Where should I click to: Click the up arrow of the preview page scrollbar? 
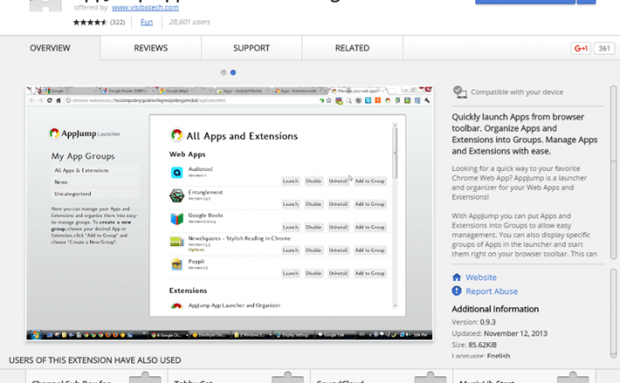pos(395,125)
